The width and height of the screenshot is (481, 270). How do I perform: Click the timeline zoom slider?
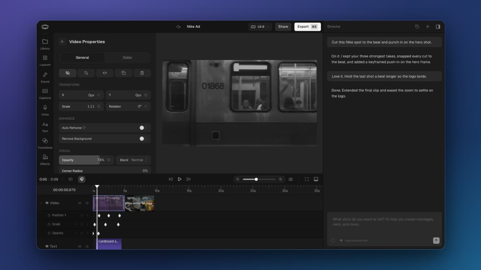pyautogui.click(x=259, y=179)
